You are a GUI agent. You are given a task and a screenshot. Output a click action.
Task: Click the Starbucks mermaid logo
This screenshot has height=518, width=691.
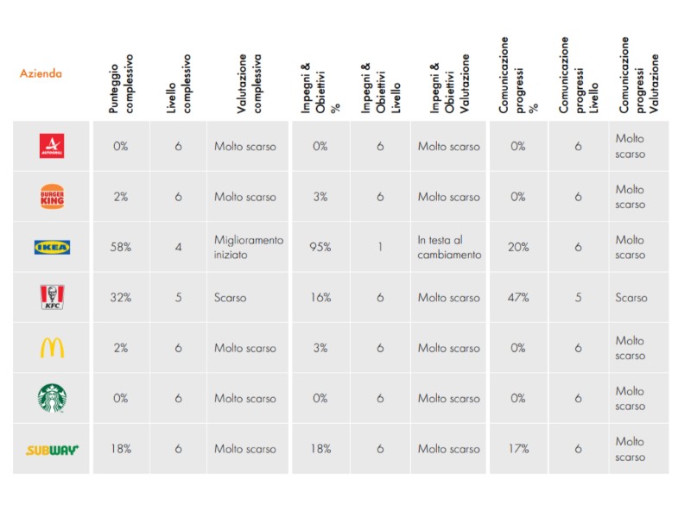click(52, 398)
